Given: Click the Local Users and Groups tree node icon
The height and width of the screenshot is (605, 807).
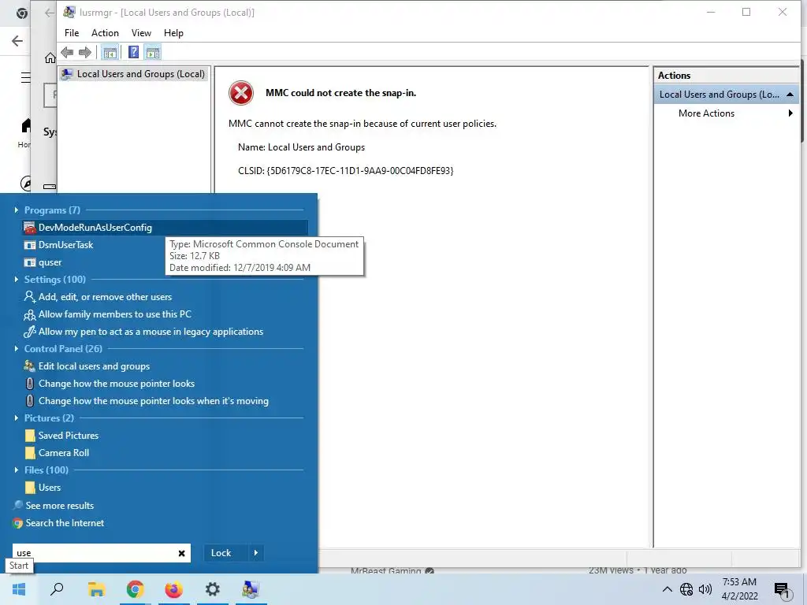Looking at the screenshot, I should click(67, 74).
